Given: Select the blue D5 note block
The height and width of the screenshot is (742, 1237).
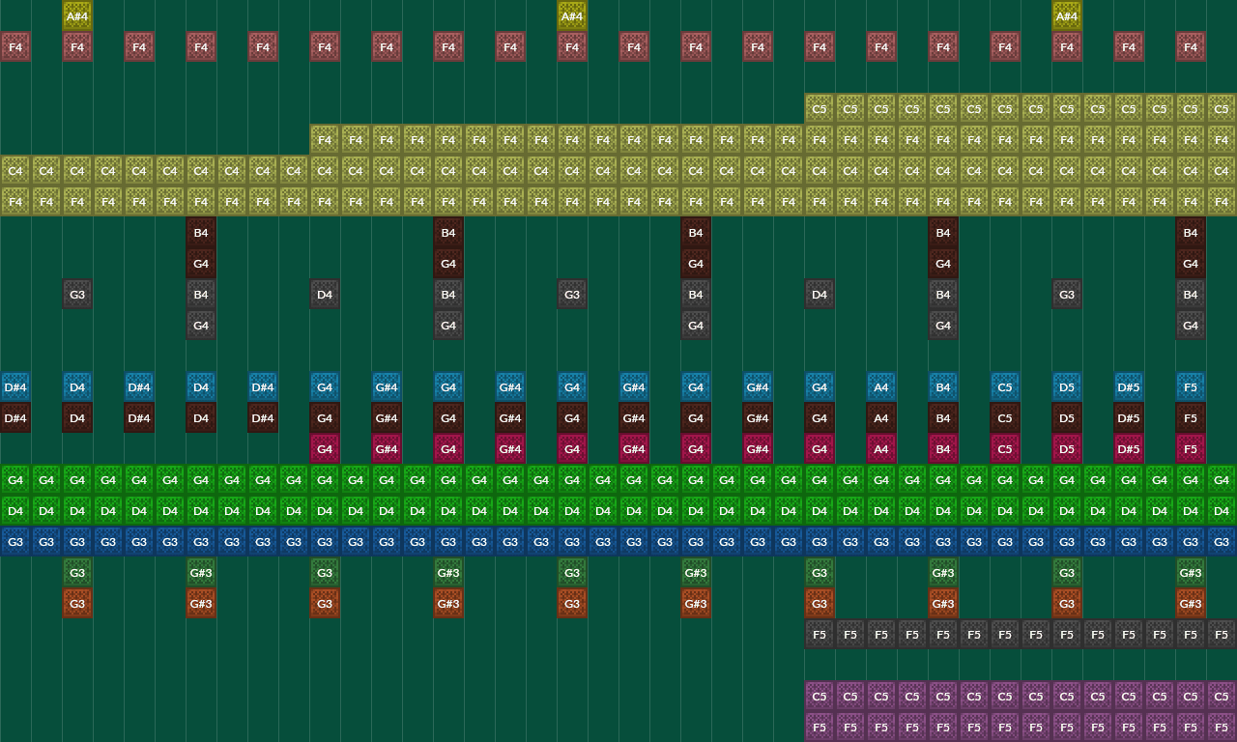Looking at the screenshot, I should (x=1067, y=386).
